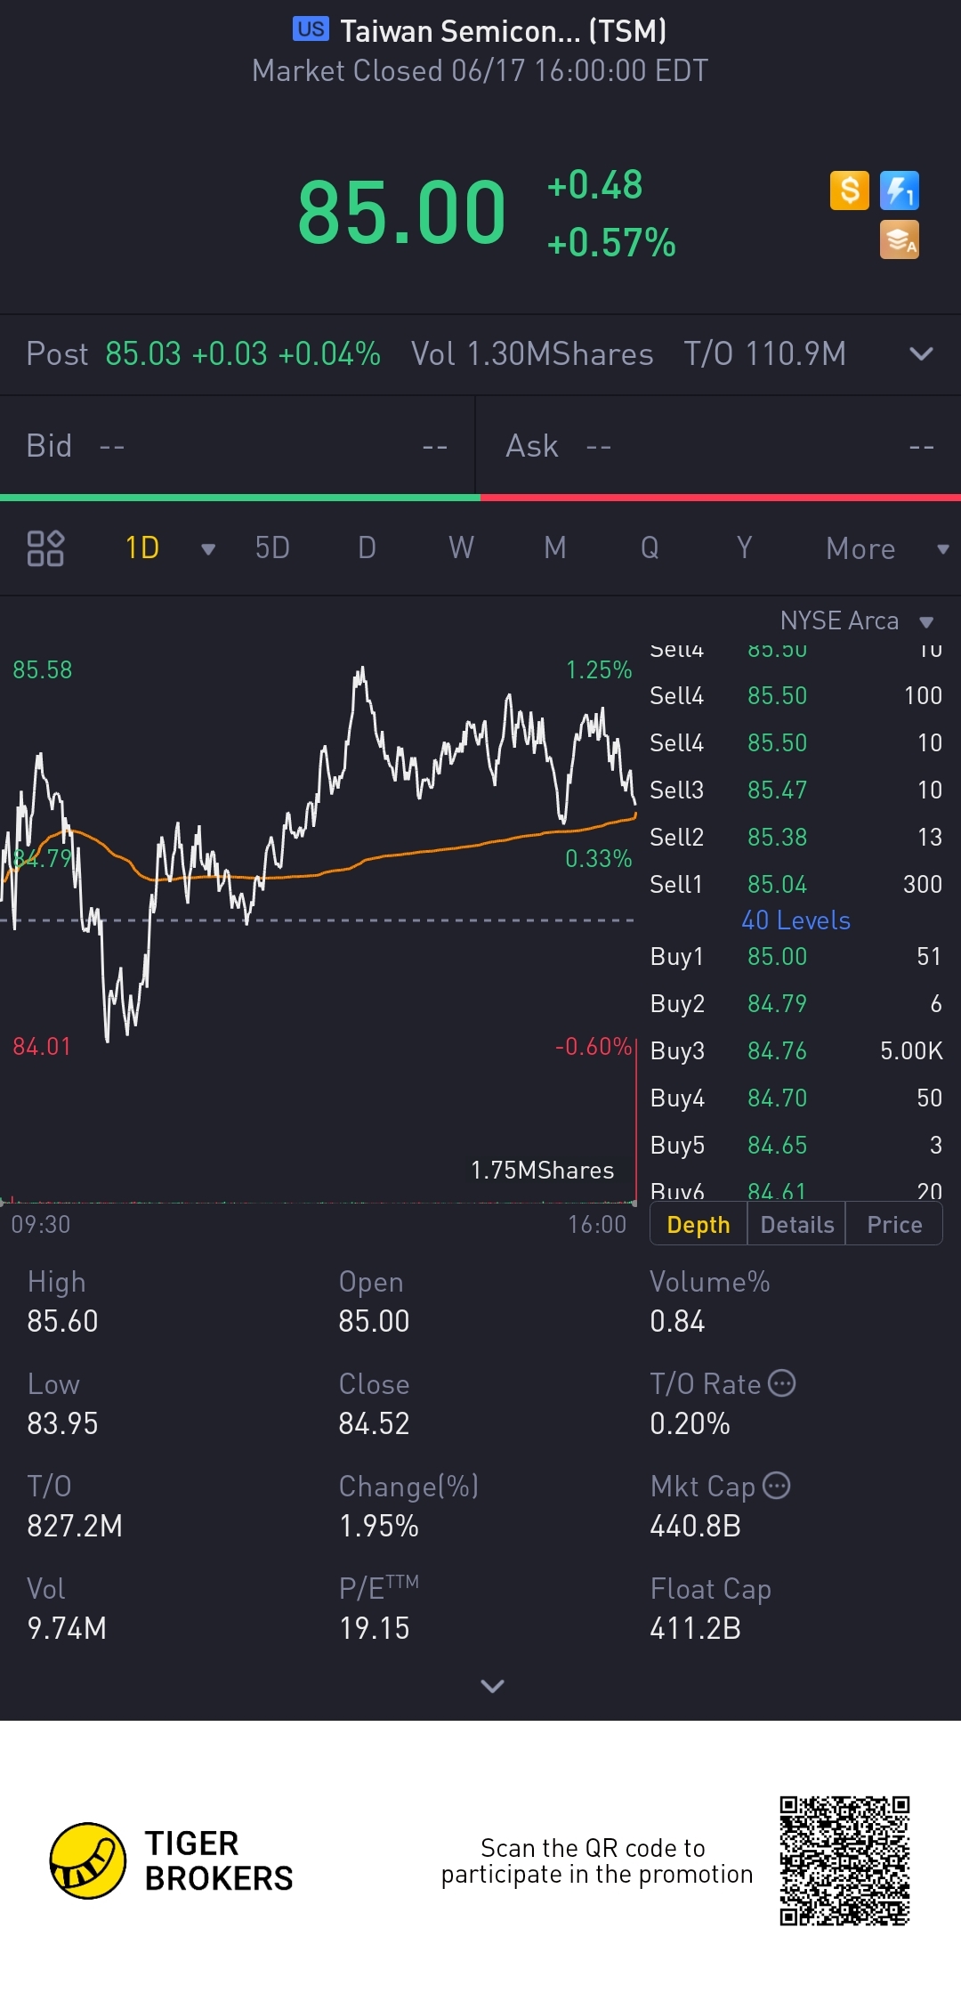Switch to the D daily chart tab

pos(367,548)
